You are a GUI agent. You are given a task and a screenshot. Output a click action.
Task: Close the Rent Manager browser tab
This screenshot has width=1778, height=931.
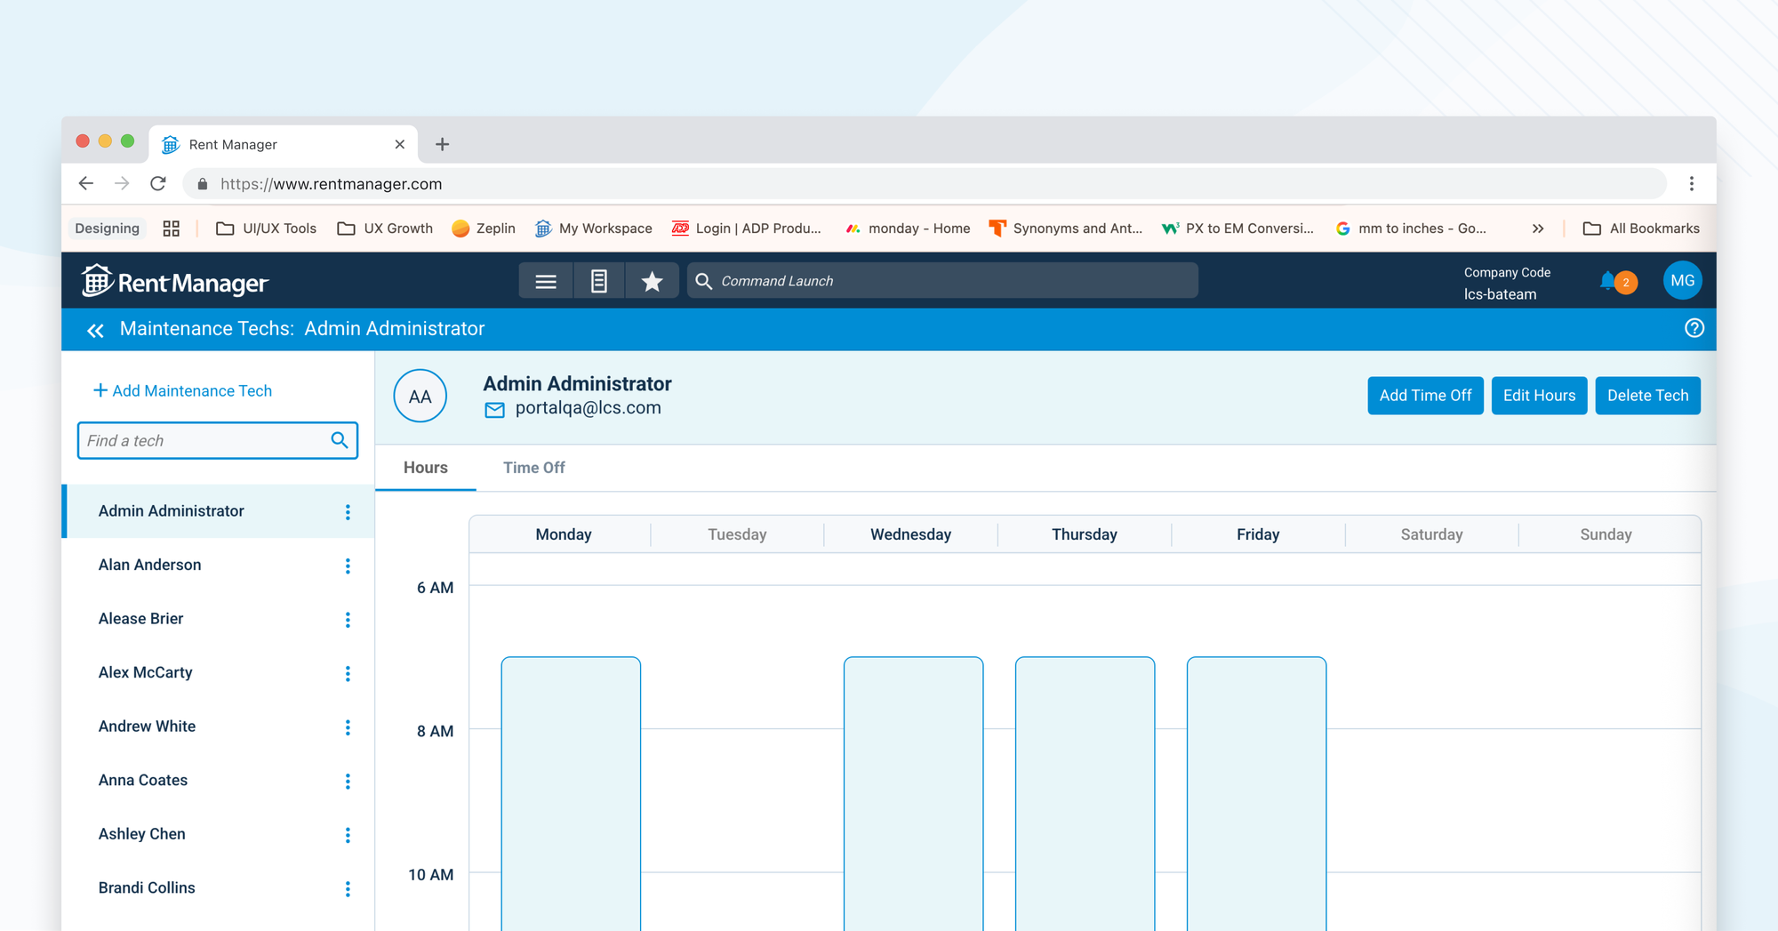[400, 144]
